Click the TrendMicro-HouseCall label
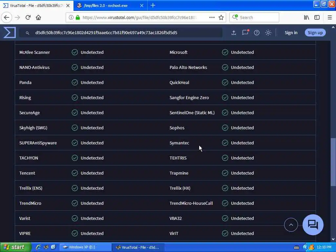336x252 pixels. coord(191,203)
